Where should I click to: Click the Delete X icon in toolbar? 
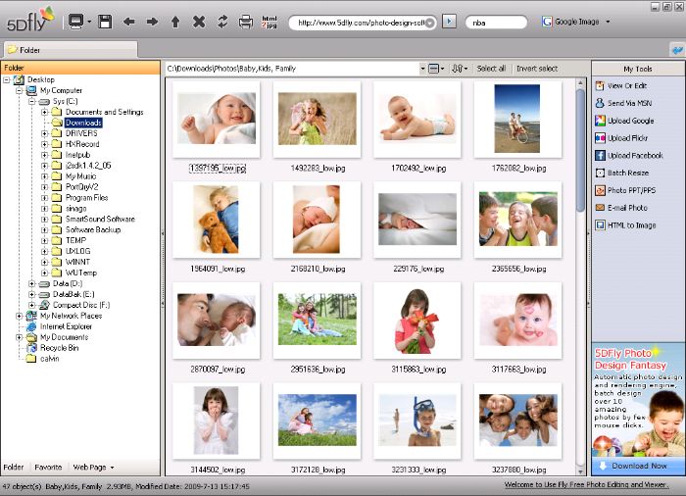pyautogui.click(x=199, y=21)
